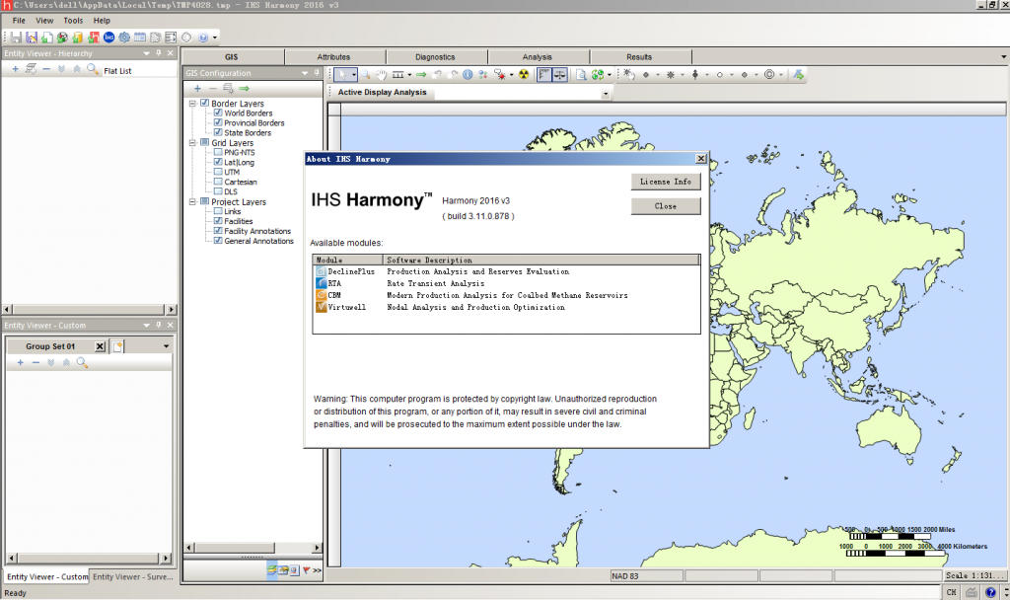The width and height of the screenshot is (1010, 600).
Task: Click the yellow radiation symbol icon
Action: click(x=524, y=75)
